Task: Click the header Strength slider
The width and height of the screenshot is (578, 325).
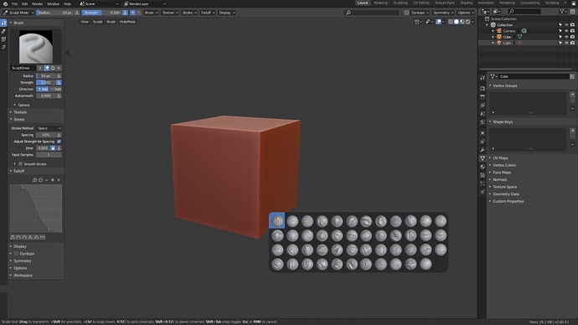Action: [102, 13]
